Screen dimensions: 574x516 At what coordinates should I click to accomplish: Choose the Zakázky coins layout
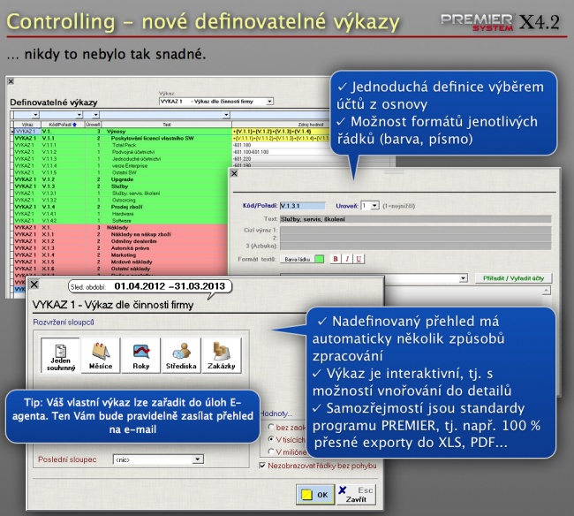click(222, 355)
